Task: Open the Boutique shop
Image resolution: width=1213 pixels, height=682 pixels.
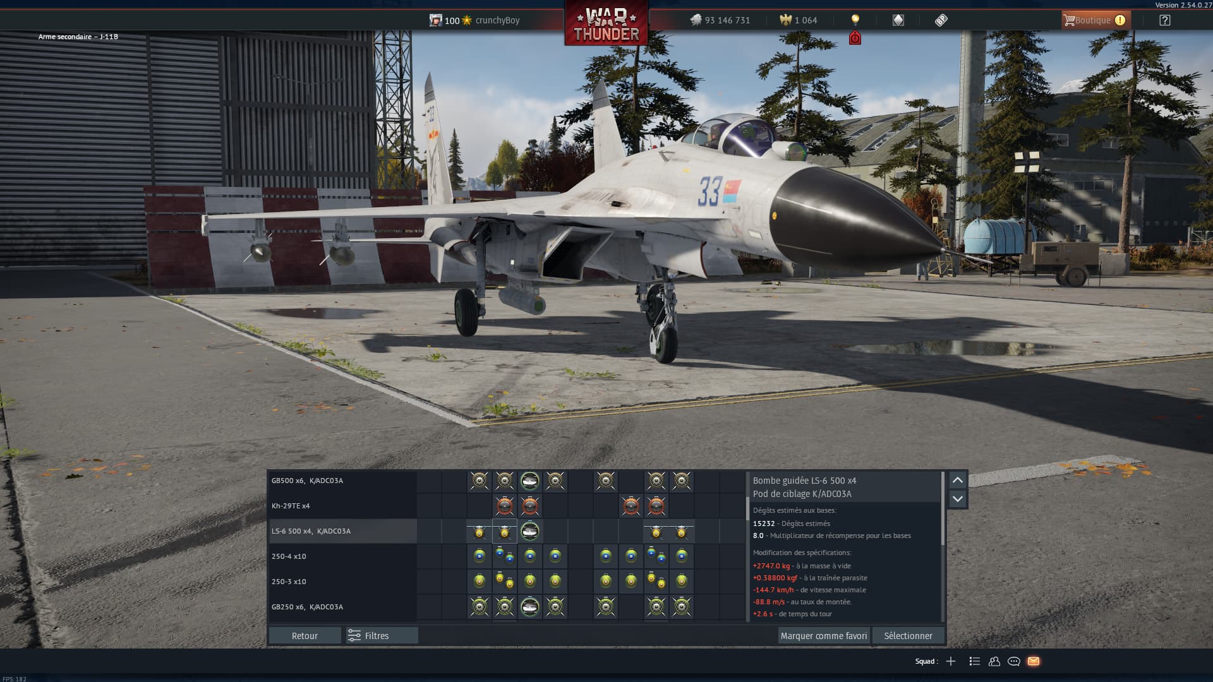Action: point(1095,20)
